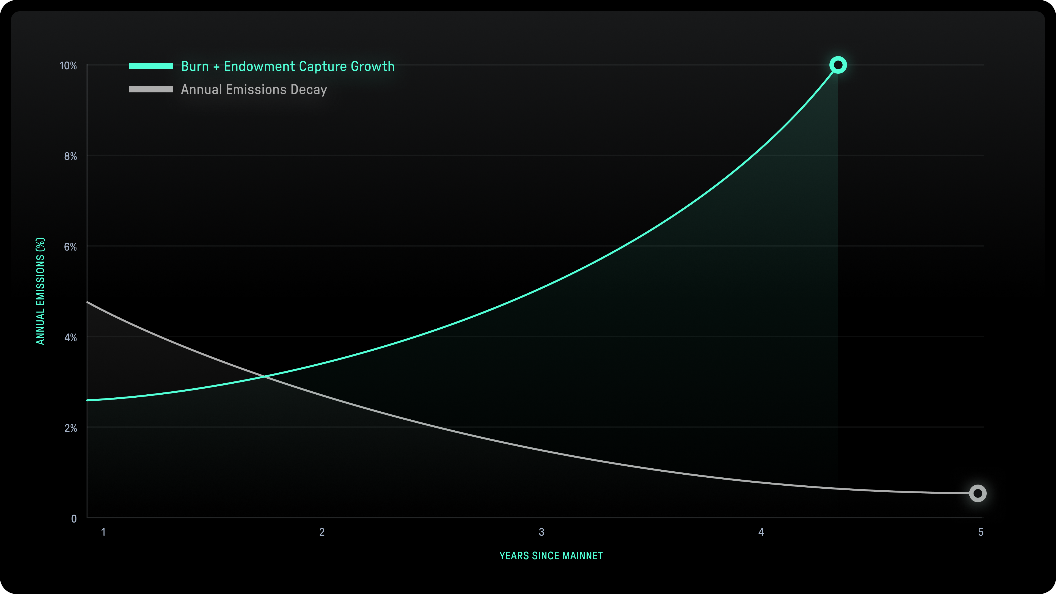Click the 0 origin label on y-axis

[x=74, y=519]
